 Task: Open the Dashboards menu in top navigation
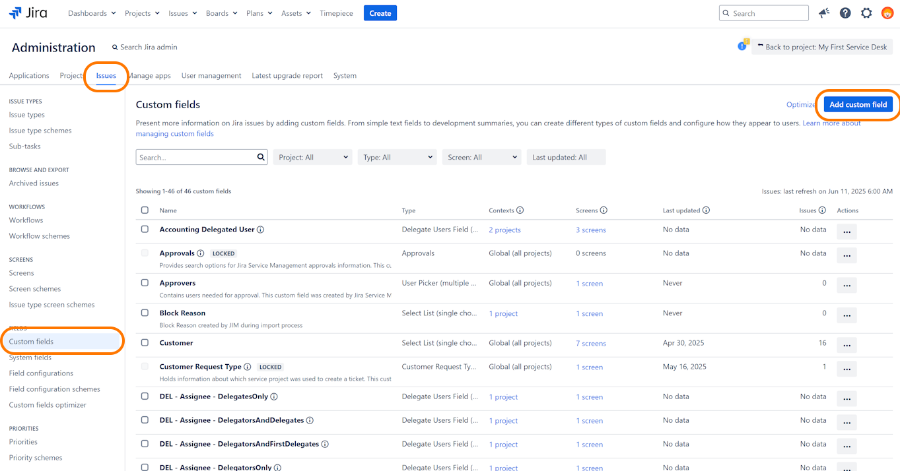point(92,13)
